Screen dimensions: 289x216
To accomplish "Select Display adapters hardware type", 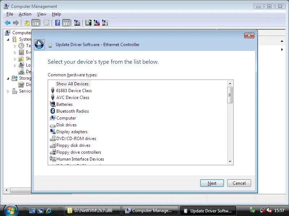I will [x=72, y=131].
